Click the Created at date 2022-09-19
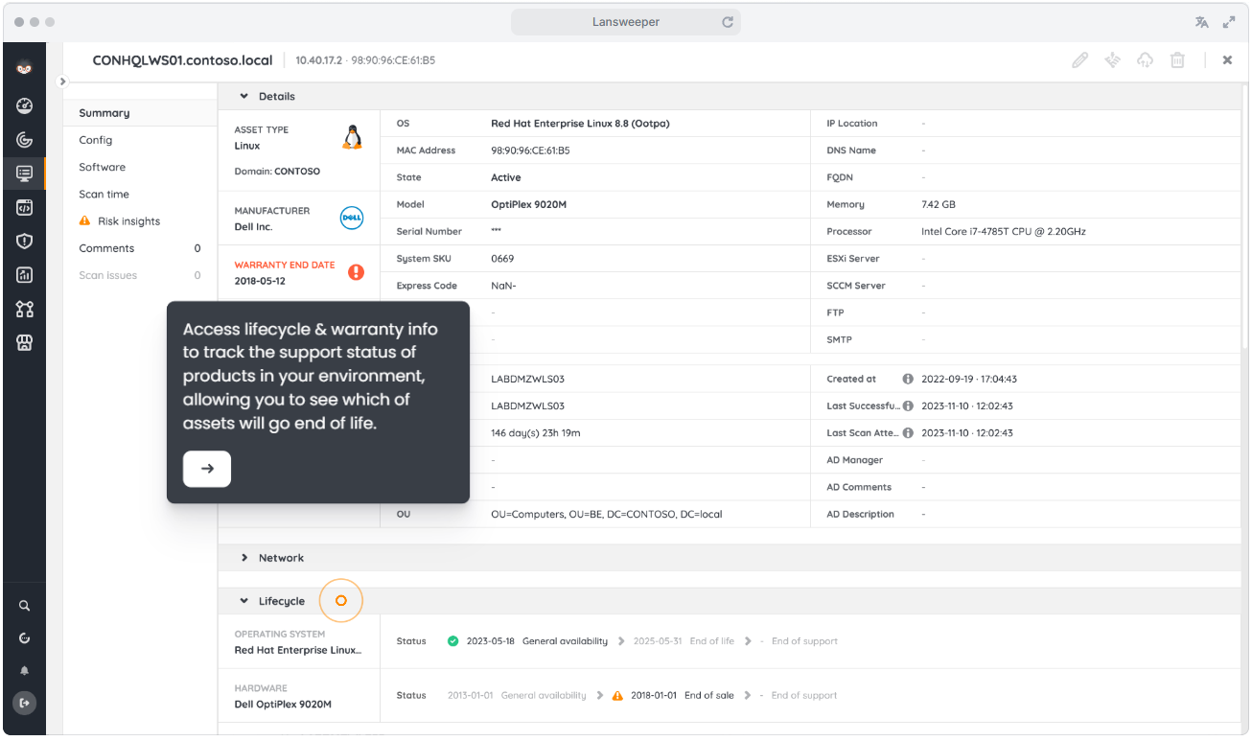The image size is (1252, 741). click(x=969, y=379)
